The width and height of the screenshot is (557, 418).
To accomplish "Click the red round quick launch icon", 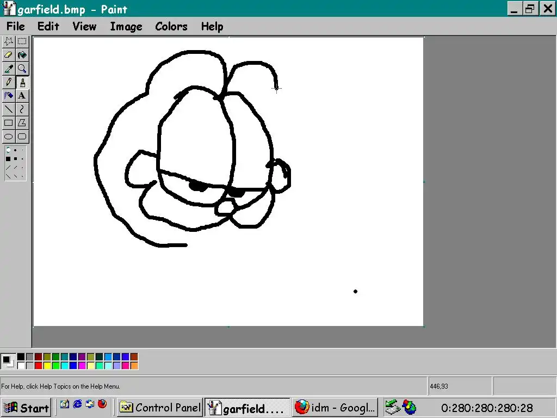I will tap(102, 404).
